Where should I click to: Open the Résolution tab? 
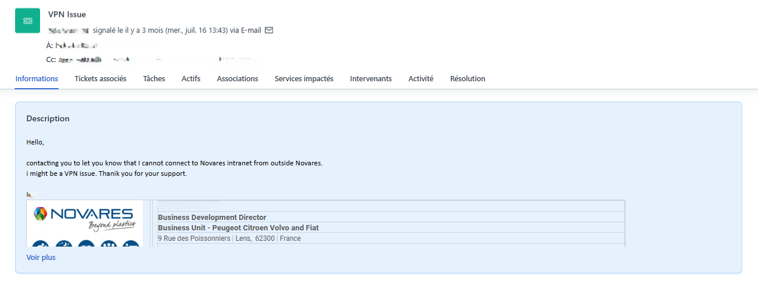(x=468, y=78)
